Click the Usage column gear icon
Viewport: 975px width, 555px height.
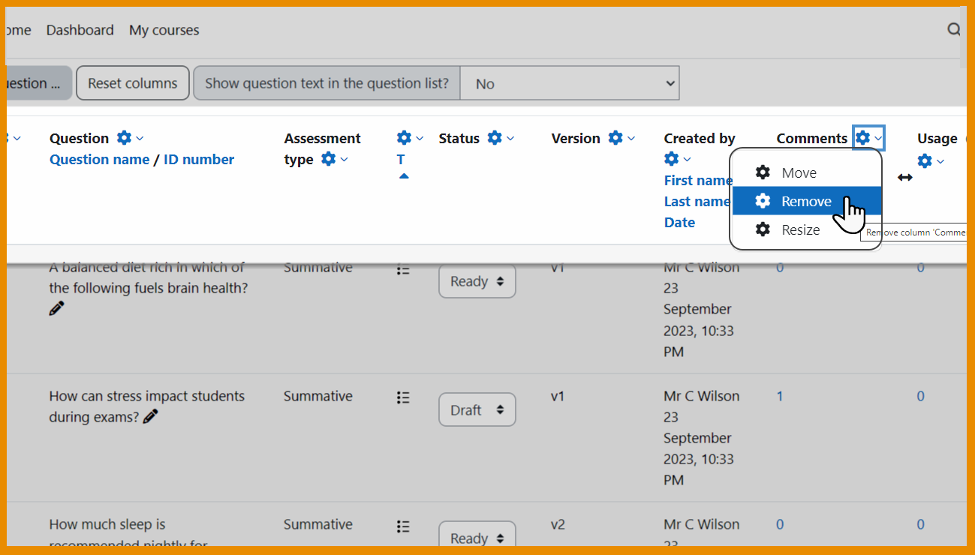click(925, 160)
